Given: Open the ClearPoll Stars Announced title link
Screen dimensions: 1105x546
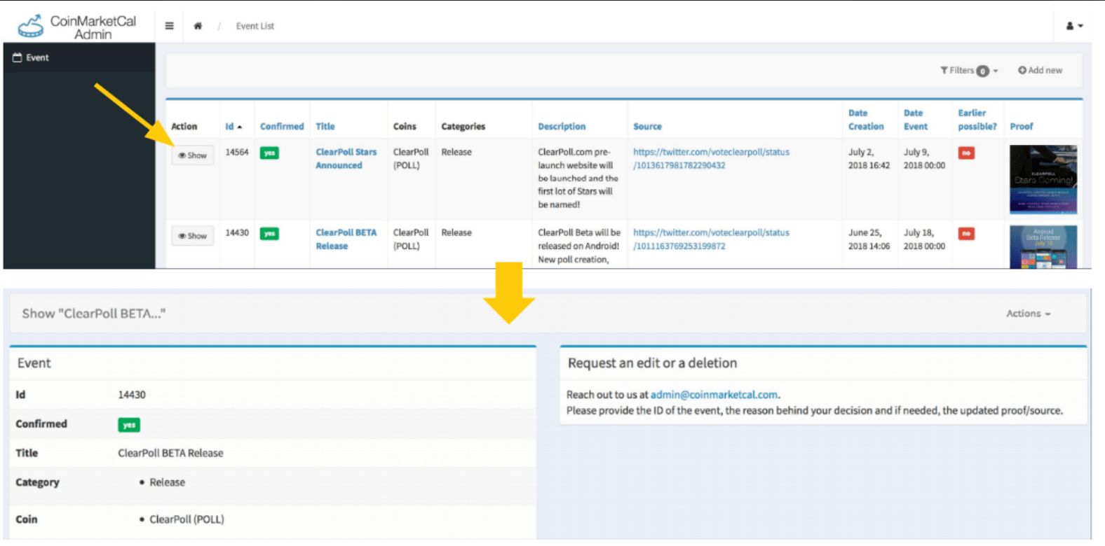Looking at the screenshot, I should click(346, 158).
